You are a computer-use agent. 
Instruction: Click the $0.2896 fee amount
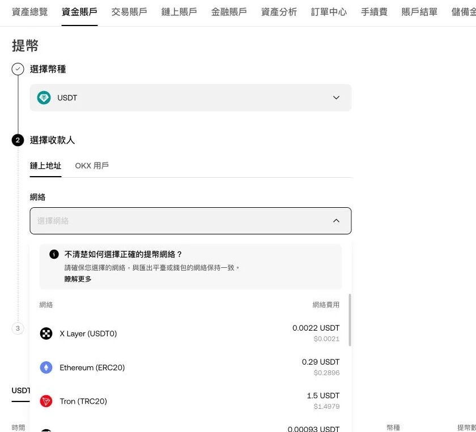[x=326, y=373]
